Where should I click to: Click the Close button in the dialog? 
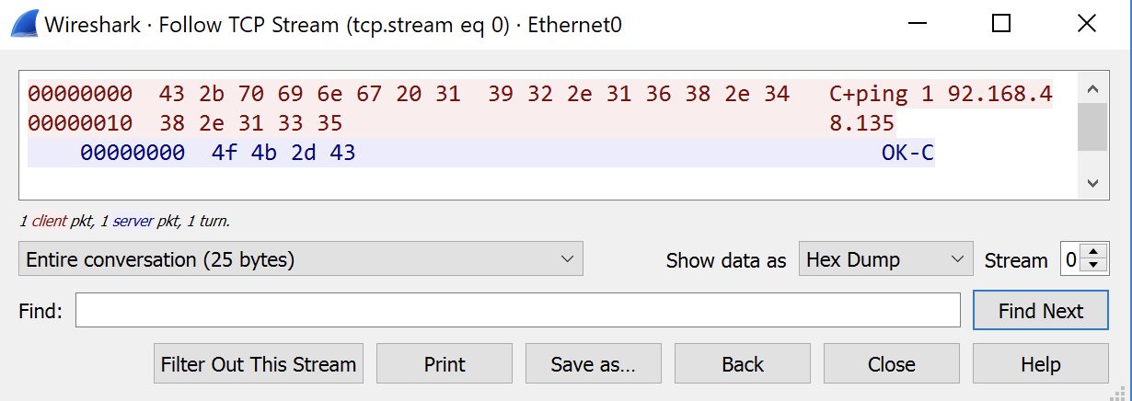click(892, 364)
